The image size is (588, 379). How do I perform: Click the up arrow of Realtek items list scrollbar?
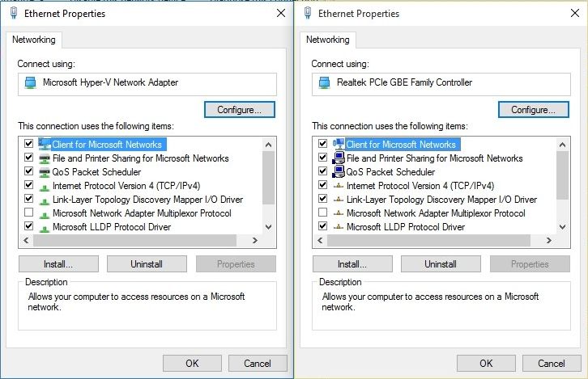click(x=563, y=145)
